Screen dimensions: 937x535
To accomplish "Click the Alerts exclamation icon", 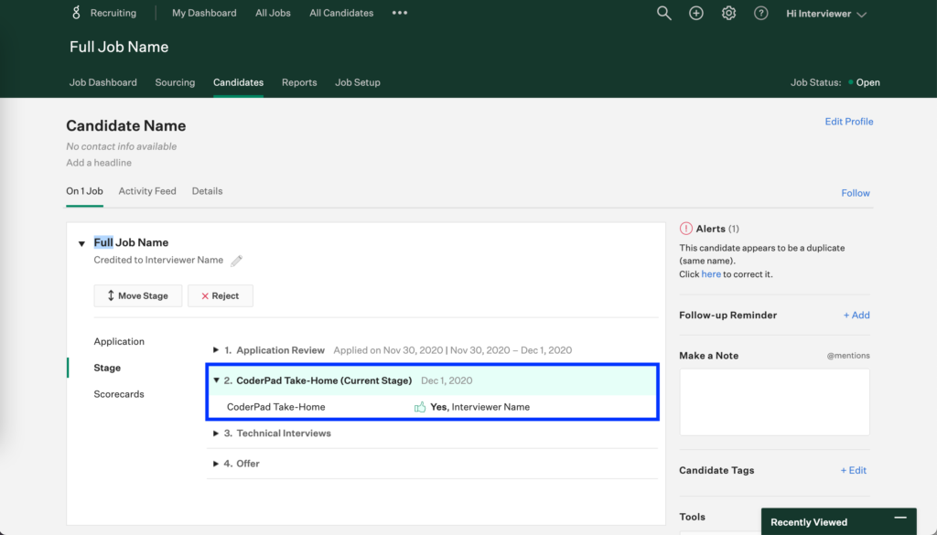I will point(687,228).
